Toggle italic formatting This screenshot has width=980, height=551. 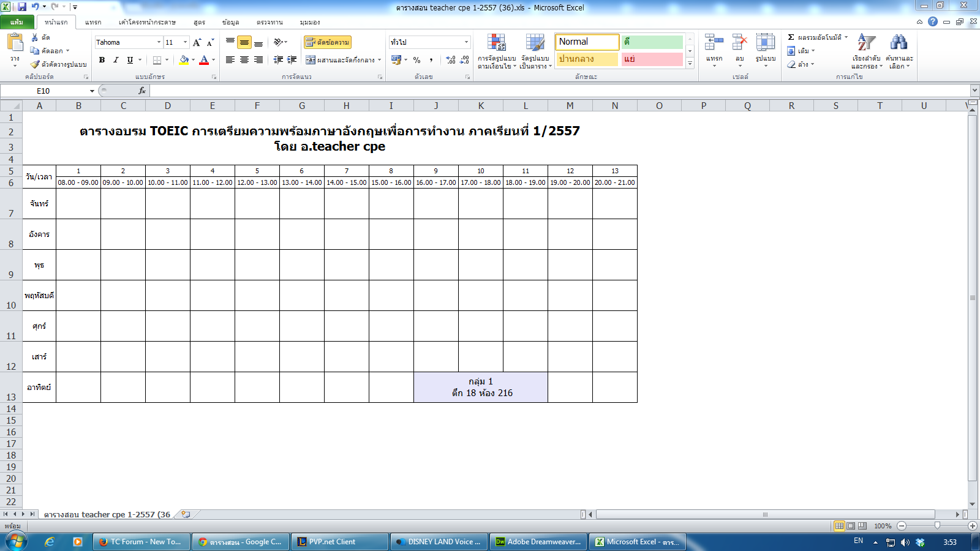(x=116, y=60)
